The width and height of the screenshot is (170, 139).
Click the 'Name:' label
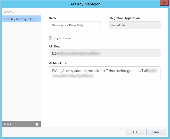pos(53,18)
